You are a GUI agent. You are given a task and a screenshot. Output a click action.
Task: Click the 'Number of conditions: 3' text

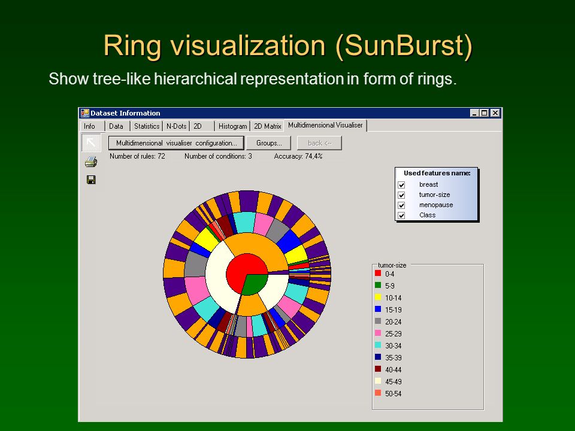coord(218,156)
